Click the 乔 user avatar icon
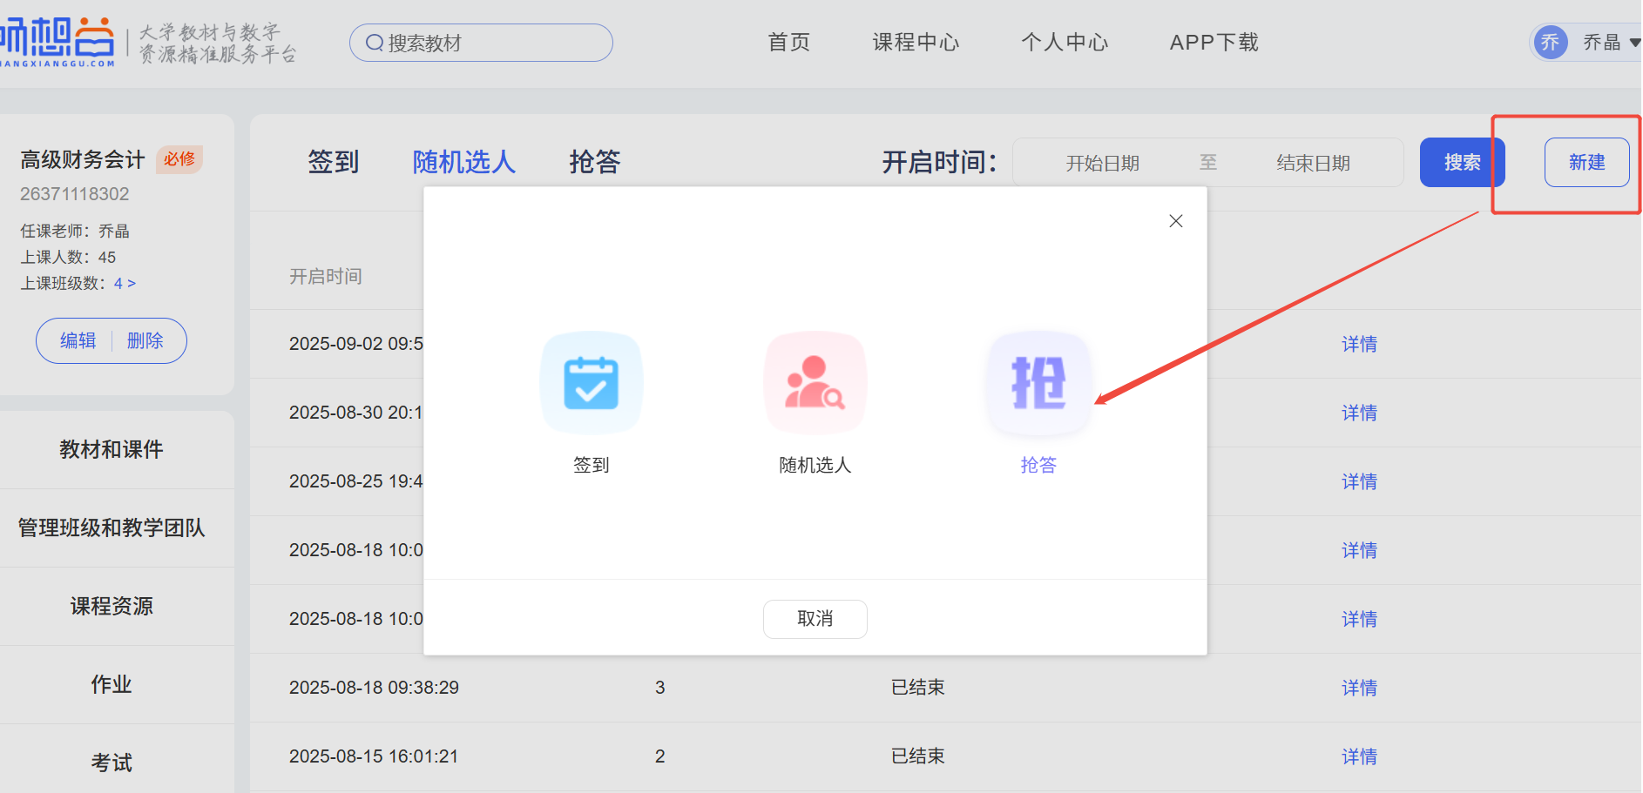1643x793 pixels. [x=1550, y=43]
